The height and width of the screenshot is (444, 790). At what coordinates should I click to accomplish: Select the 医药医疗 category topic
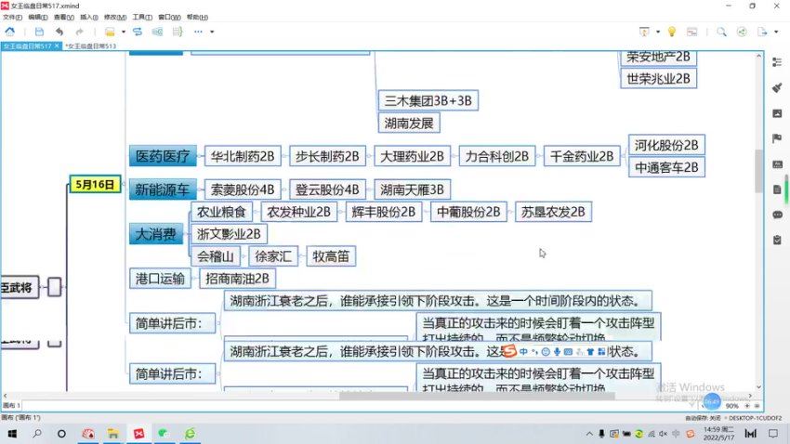tap(163, 156)
